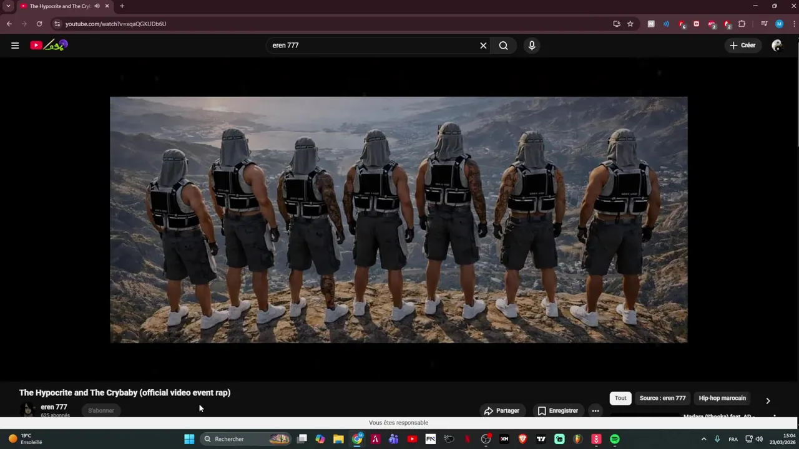Screen dimensions: 799x449
Task: Click the tray microphone icon
Action: pos(717,439)
